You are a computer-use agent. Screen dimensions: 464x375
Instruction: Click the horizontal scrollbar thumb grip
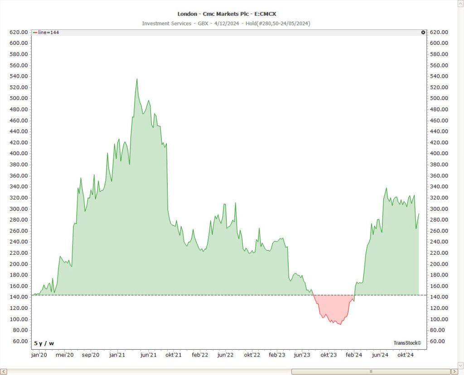point(371,371)
